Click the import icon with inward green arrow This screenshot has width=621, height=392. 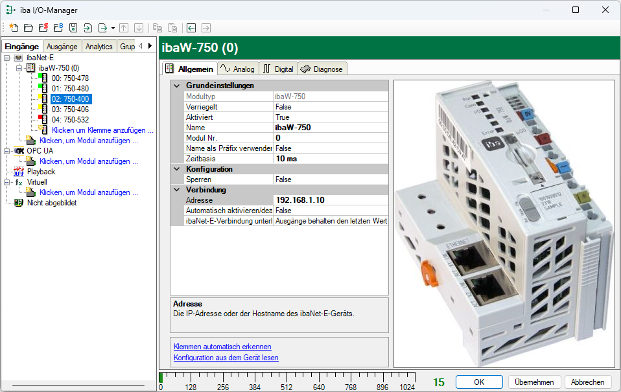88,28
